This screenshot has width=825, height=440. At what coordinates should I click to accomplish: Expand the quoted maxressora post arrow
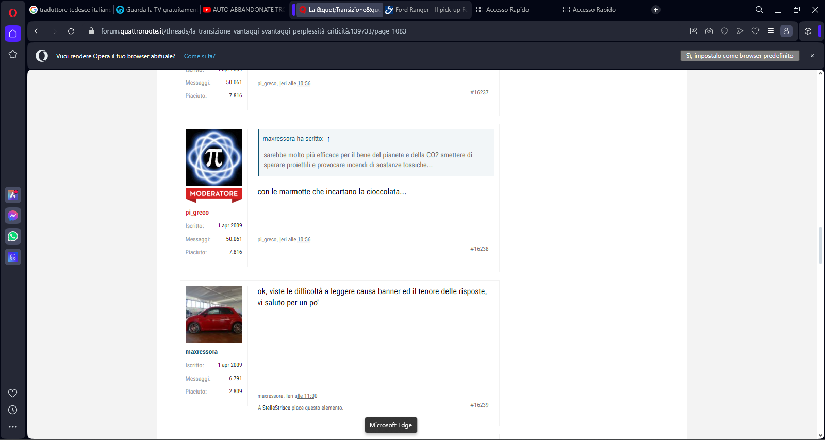(x=328, y=139)
